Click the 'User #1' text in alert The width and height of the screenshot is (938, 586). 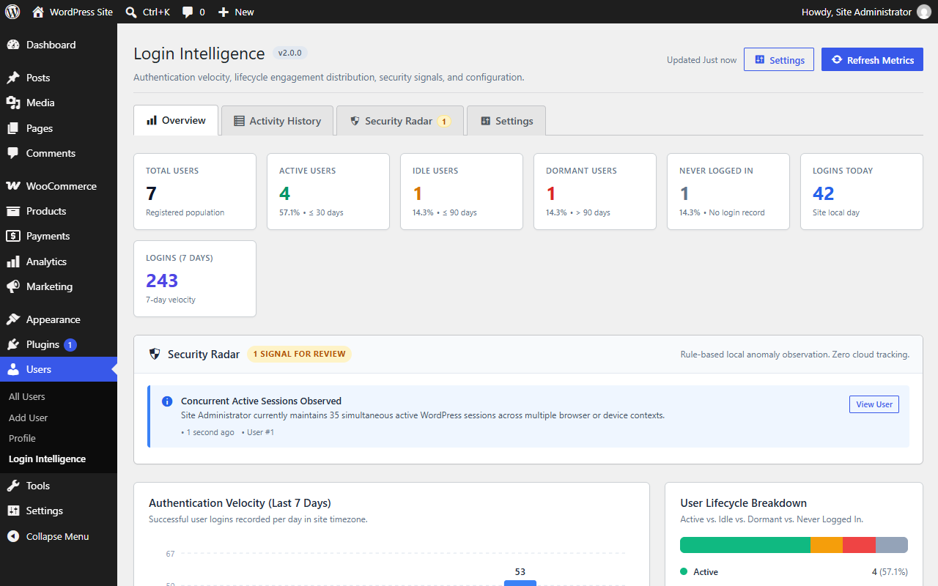click(x=260, y=432)
